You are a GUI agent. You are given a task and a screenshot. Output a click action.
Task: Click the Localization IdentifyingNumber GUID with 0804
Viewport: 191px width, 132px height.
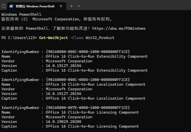tap(88, 80)
